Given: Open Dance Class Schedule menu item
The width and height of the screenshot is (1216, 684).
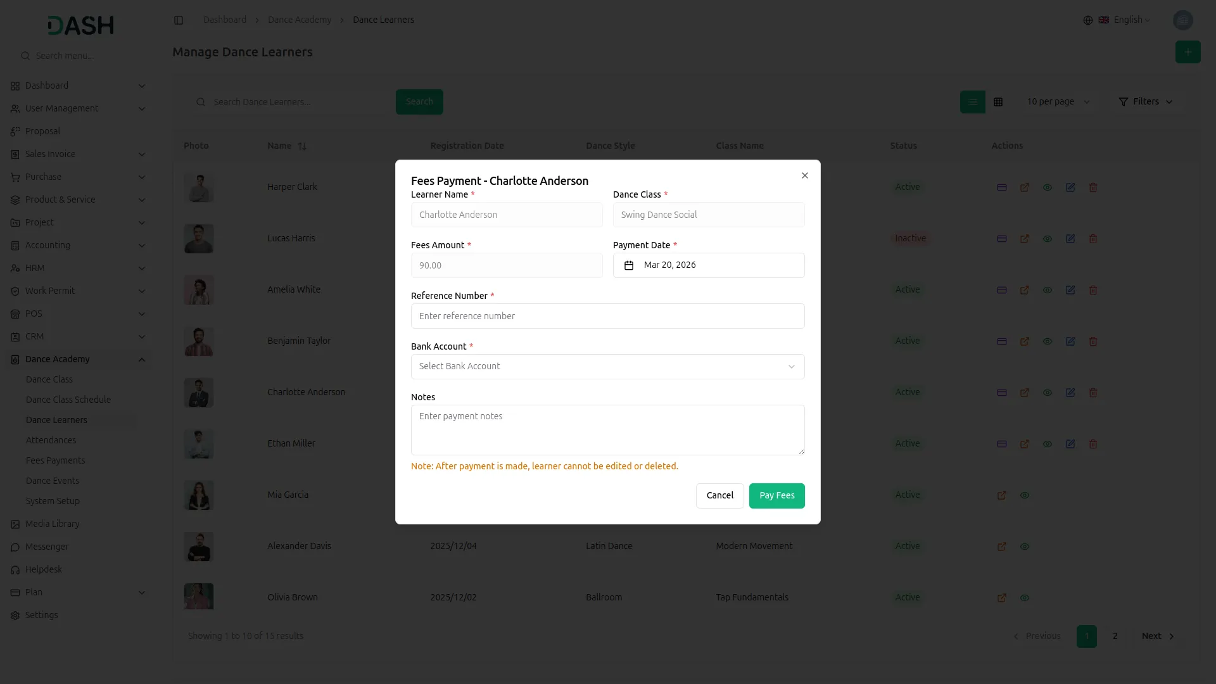Looking at the screenshot, I should click(68, 400).
